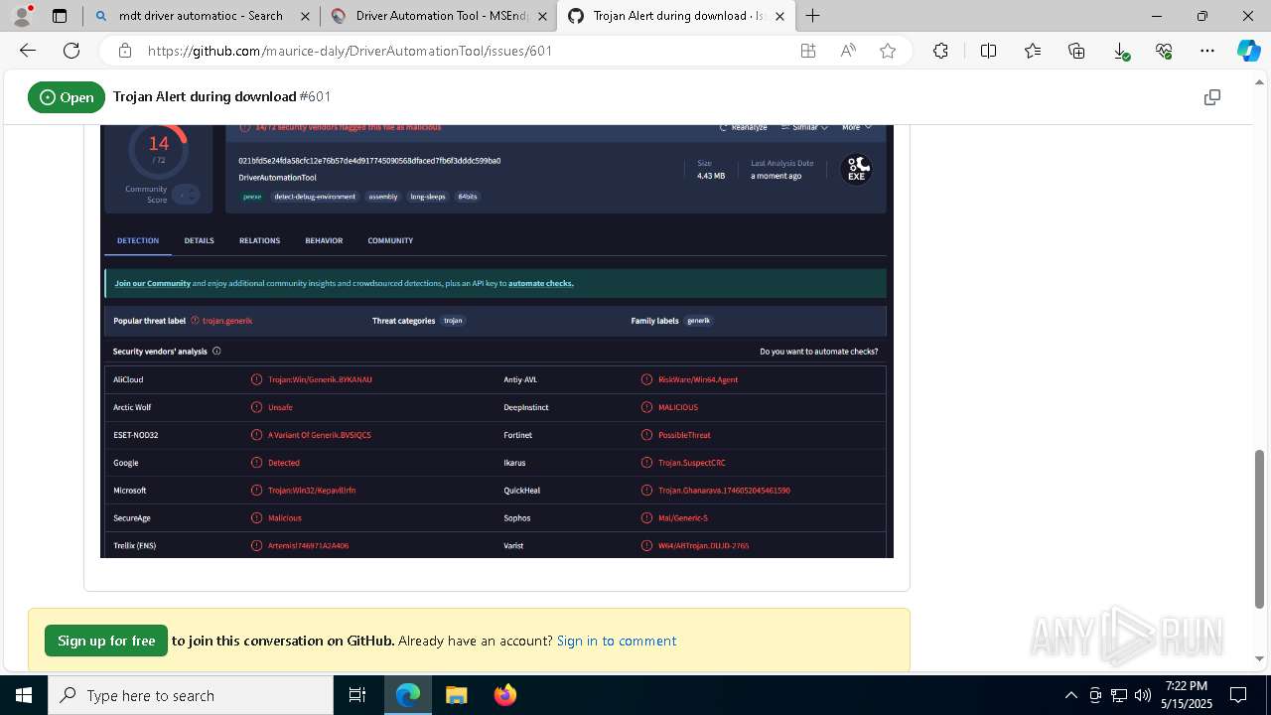Click the Edge profile avatar icon
1271x715 pixels.
click(x=22, y=16)
